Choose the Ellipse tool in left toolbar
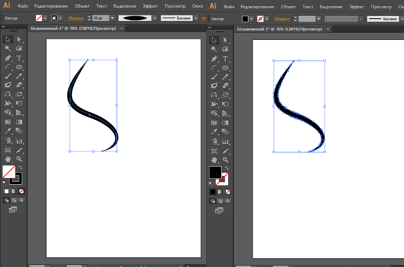The height and width of the screenshot is (267, 404). 19,67
